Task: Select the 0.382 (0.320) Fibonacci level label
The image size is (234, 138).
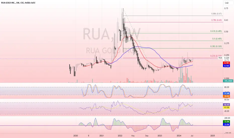Action: click(216, 46)
